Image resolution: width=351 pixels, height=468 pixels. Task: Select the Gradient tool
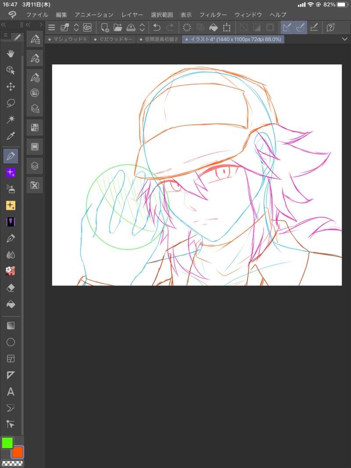pyautogui.click(x=11, y=326)
